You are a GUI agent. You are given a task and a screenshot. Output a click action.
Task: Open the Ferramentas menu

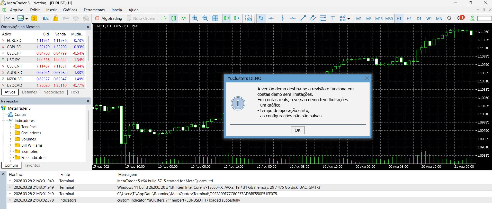(94, 10)
